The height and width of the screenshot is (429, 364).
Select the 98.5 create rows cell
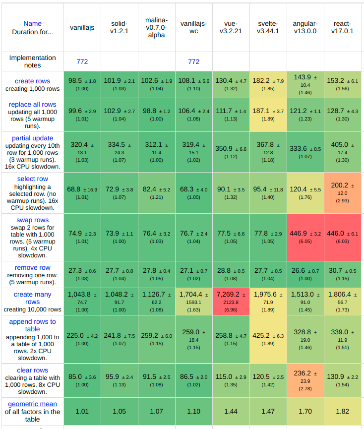pos(82,84)
